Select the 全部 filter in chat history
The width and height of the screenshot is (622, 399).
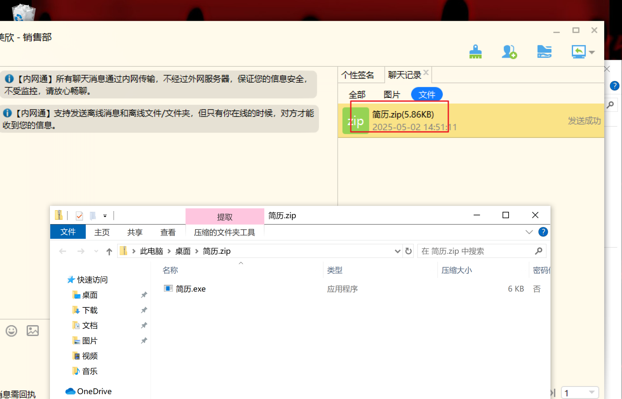[x=357, y=95]
